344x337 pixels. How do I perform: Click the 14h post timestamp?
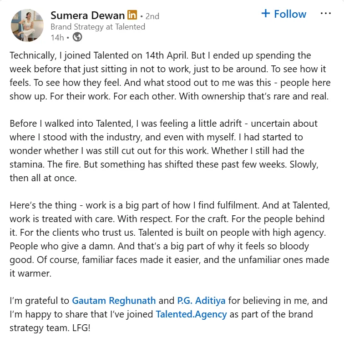tap(57, 38)
